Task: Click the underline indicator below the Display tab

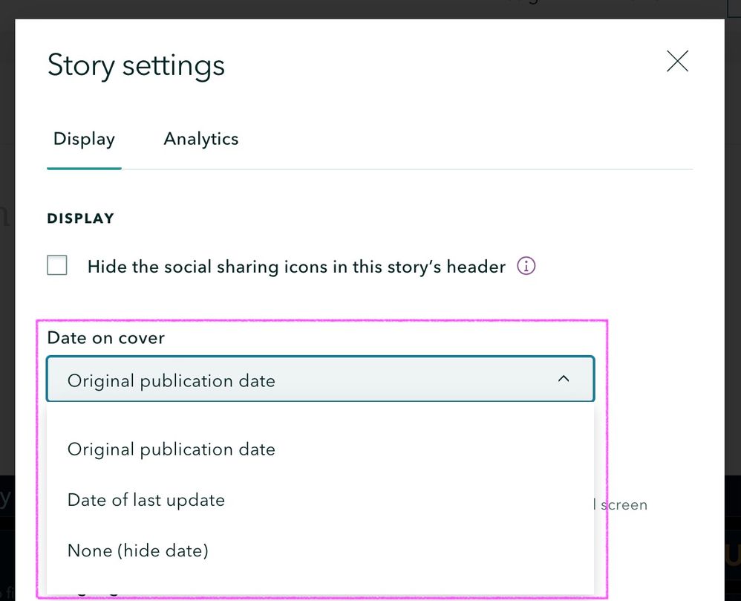Action: coord(84,168)
